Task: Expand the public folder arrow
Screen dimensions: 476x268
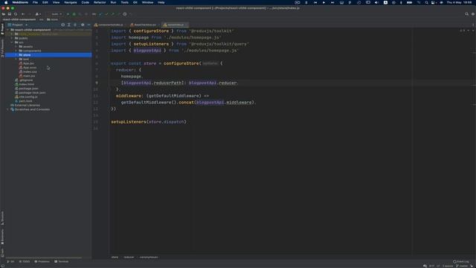Action: (x=12, y=38)
